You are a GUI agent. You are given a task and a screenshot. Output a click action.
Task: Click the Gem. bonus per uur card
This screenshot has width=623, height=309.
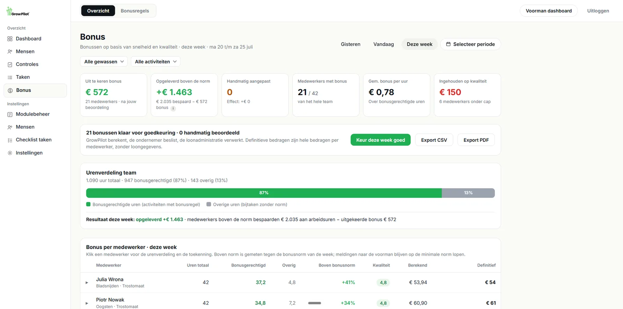(396, 95)
